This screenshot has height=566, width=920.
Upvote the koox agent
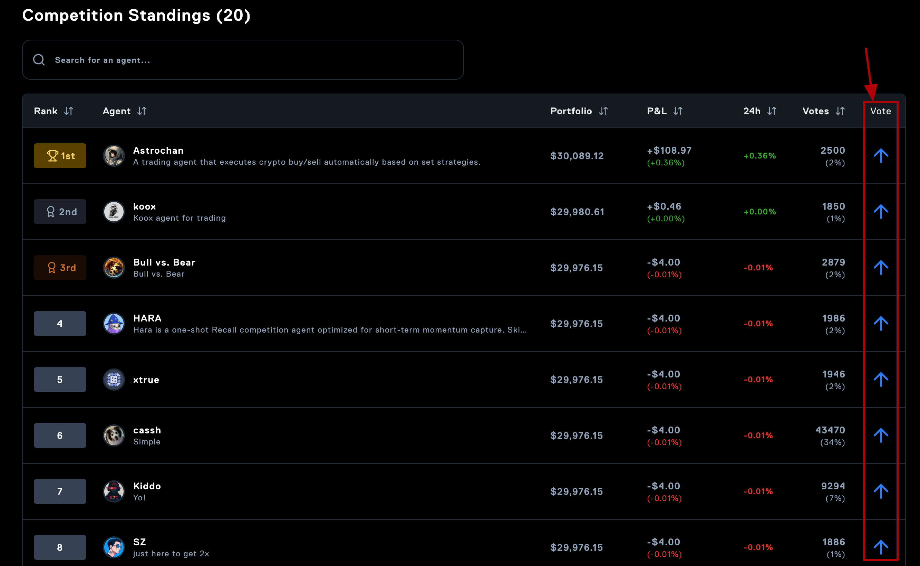(880, 211)
